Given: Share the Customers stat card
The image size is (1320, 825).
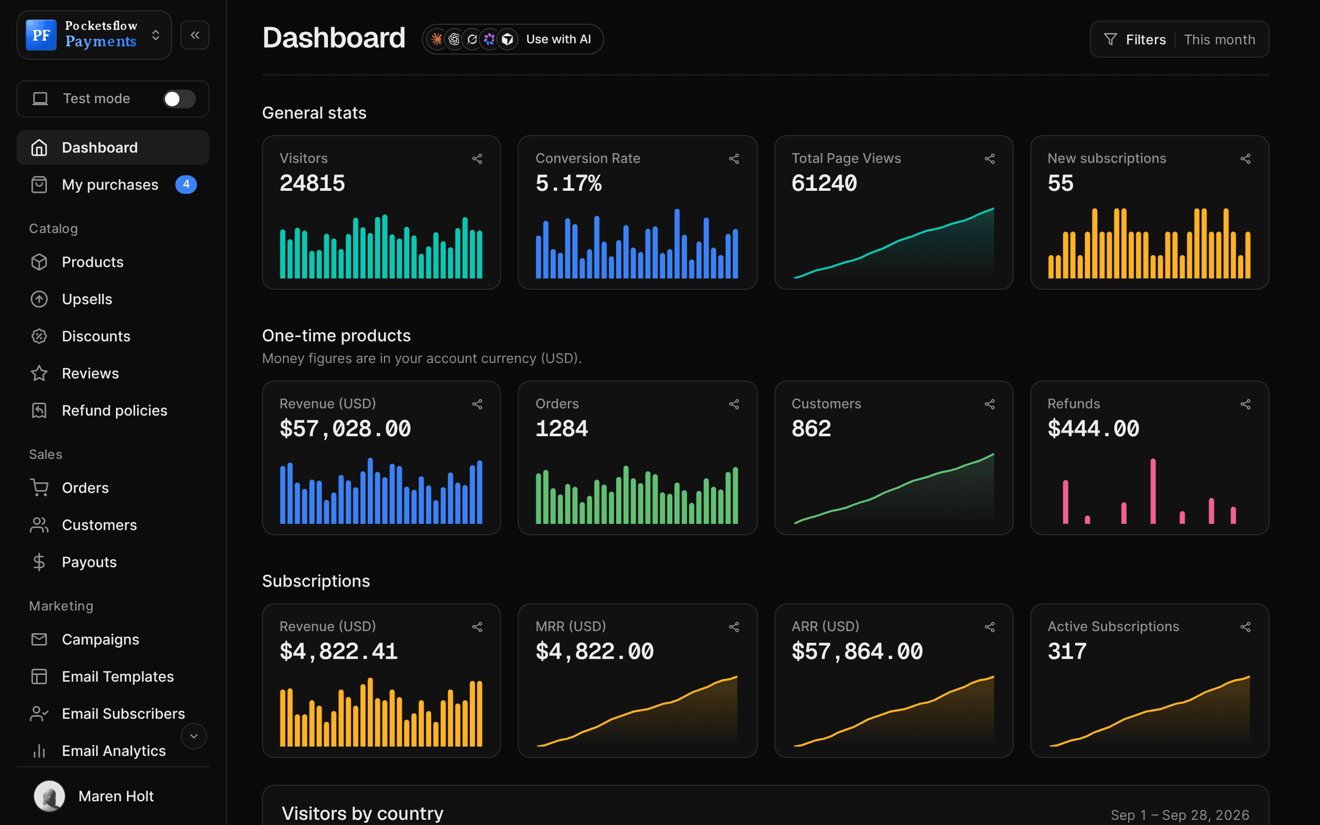Looking at the screenshot, I should click(989, 404).
